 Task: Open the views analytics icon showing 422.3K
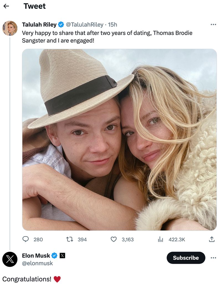pyautogui.click(x=160, y=239)
